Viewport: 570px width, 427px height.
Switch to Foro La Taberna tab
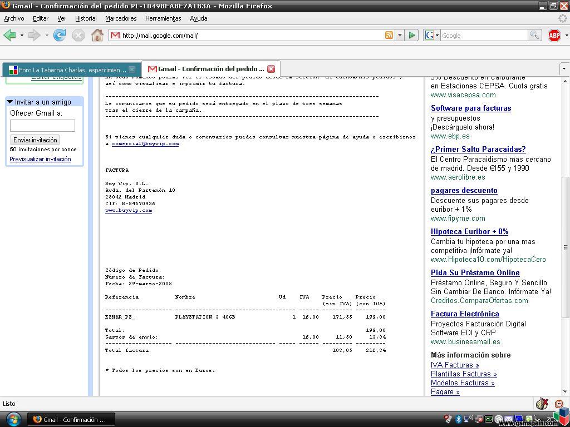tap(71, 69)
